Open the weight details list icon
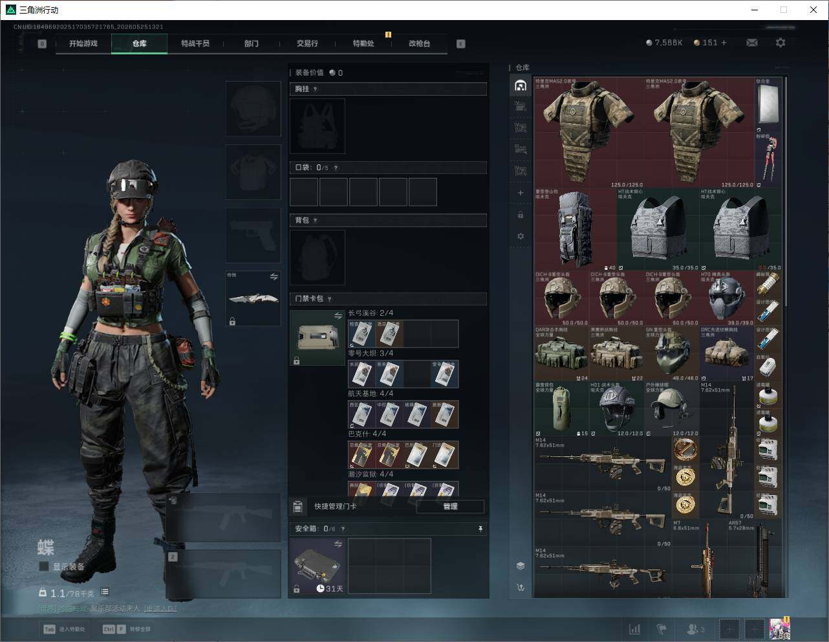 coord(105,592)
